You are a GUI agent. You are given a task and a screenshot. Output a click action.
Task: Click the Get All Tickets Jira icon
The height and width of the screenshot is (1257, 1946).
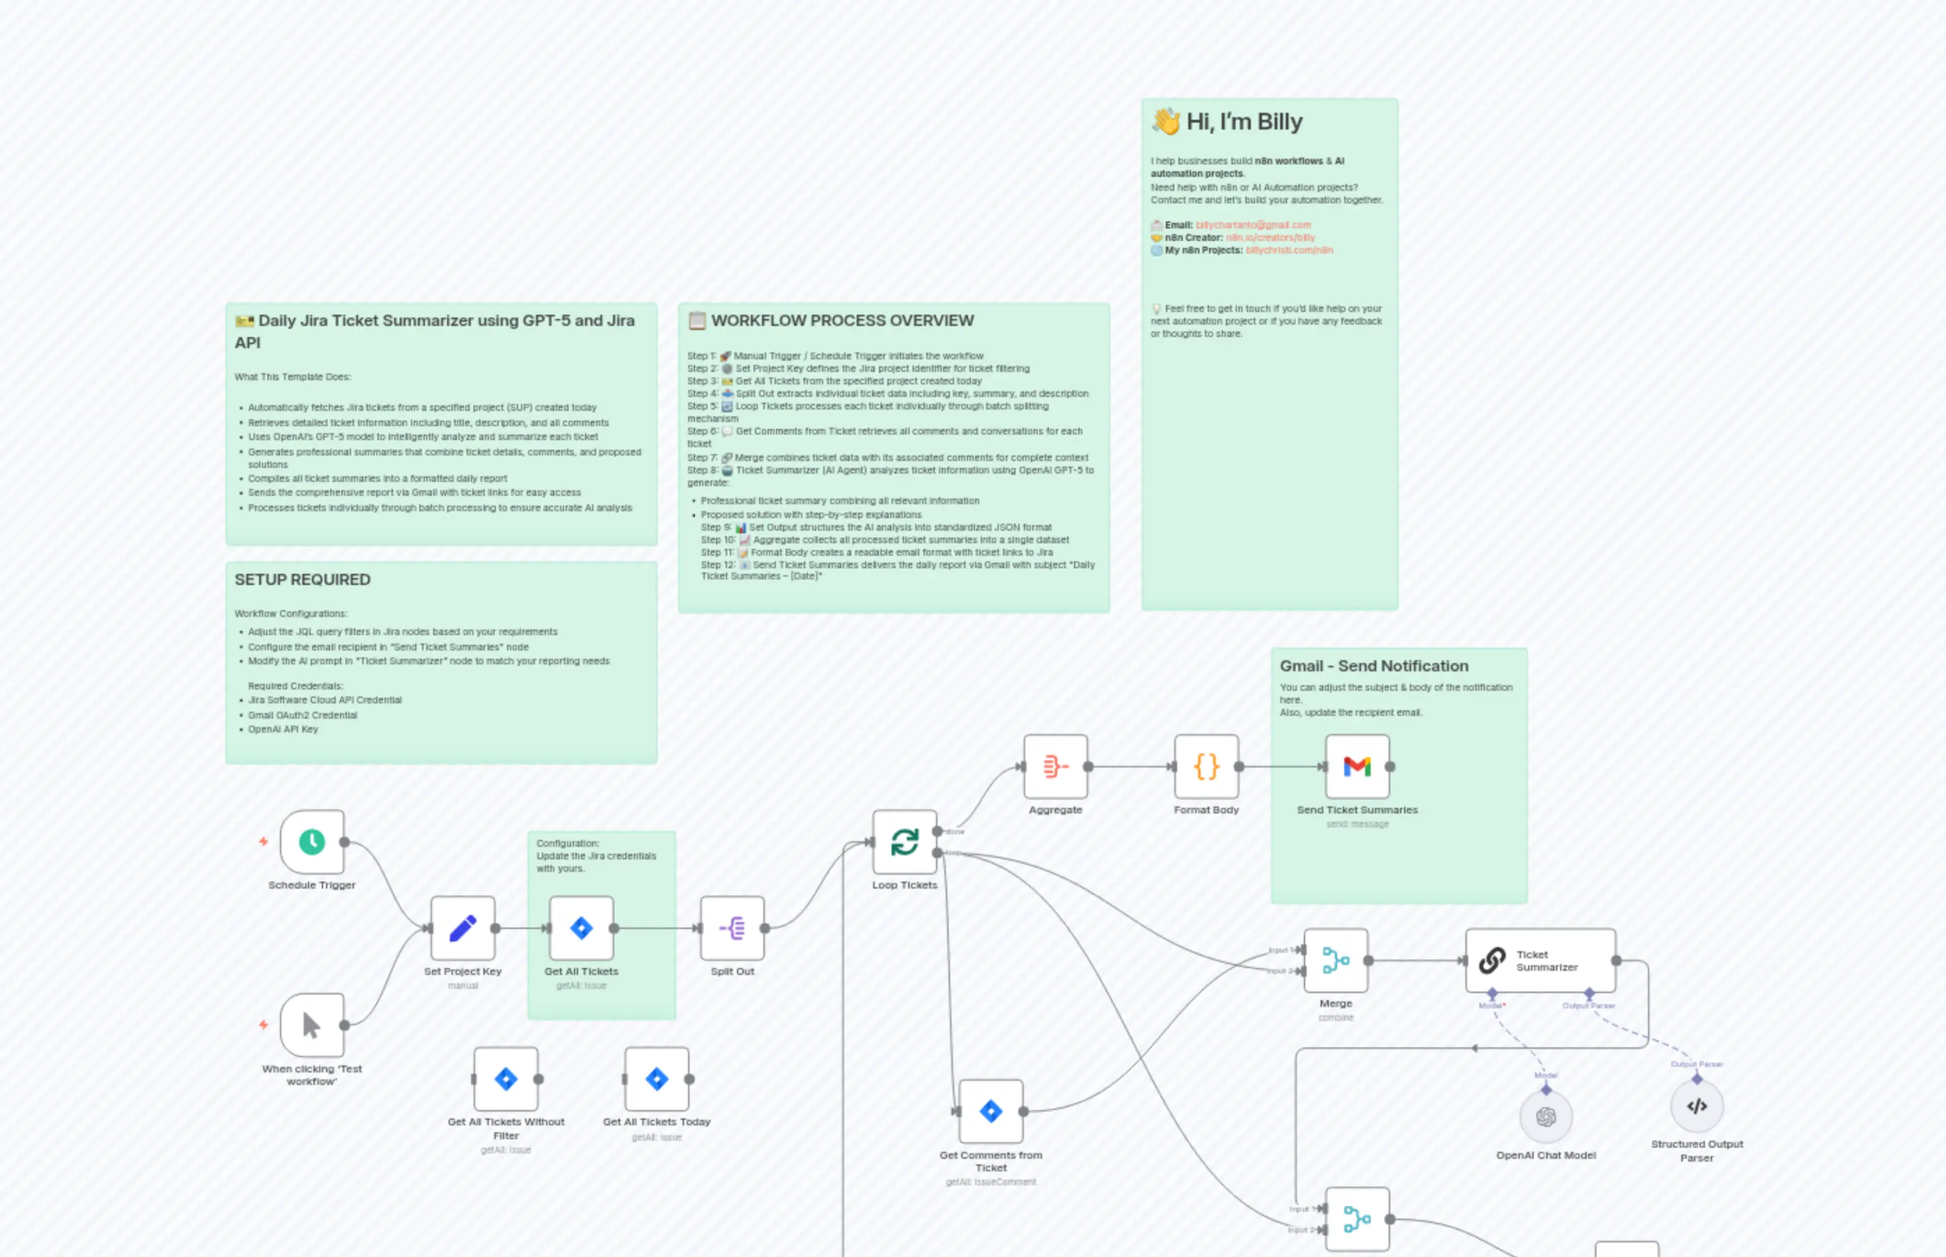point(580,928)
